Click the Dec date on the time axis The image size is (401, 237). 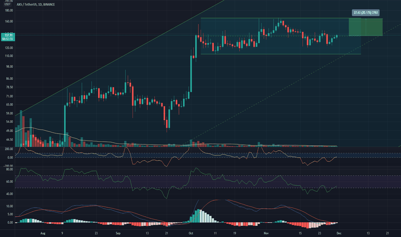tap(339, 234)
